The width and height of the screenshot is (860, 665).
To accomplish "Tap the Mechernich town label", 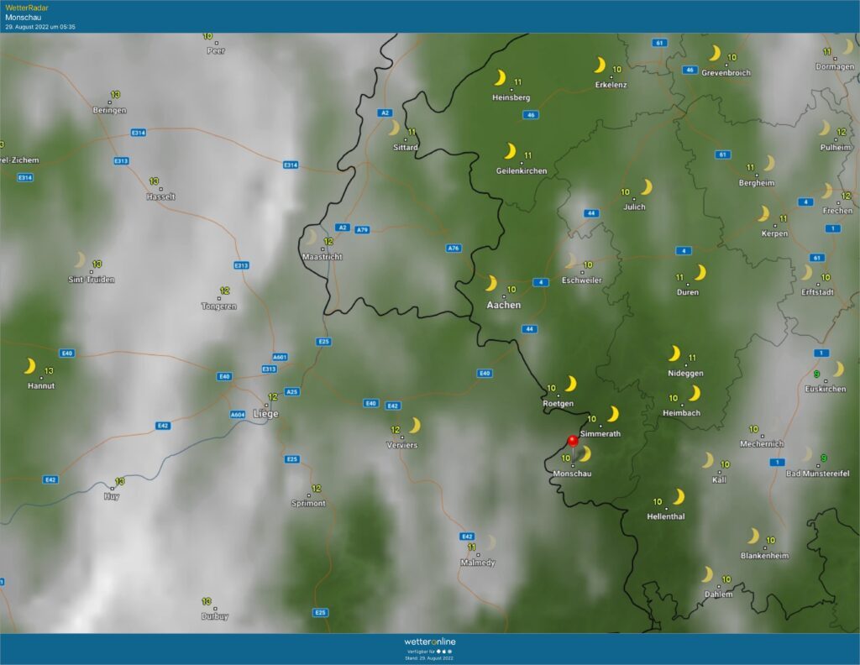I will coord(762,444).
